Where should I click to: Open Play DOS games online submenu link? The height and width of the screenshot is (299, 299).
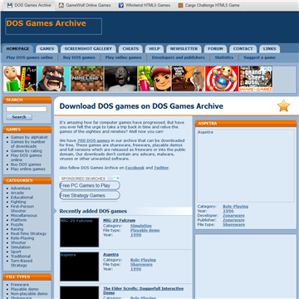click(x=29, y=57)
